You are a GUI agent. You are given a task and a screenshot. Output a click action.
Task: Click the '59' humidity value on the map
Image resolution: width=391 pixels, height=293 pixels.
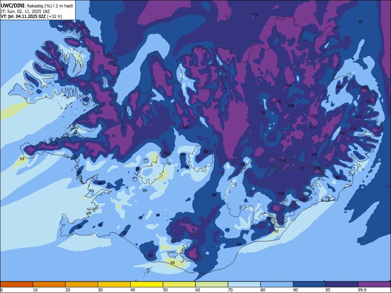coord(22,159)
